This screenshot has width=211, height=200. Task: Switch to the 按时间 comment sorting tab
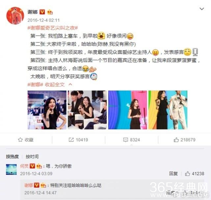tap(32, 157)
